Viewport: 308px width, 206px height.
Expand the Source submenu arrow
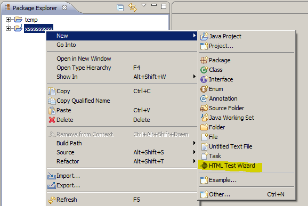tap(194, 152)
